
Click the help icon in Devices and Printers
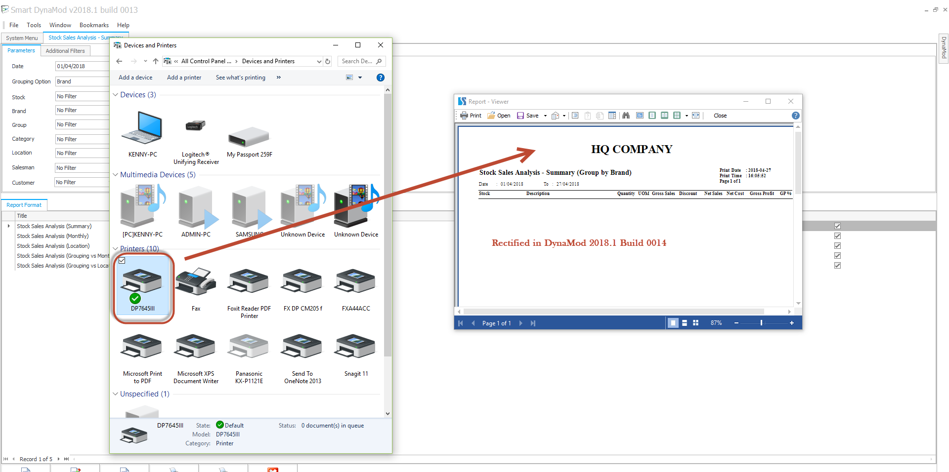(x=380, y=78)
